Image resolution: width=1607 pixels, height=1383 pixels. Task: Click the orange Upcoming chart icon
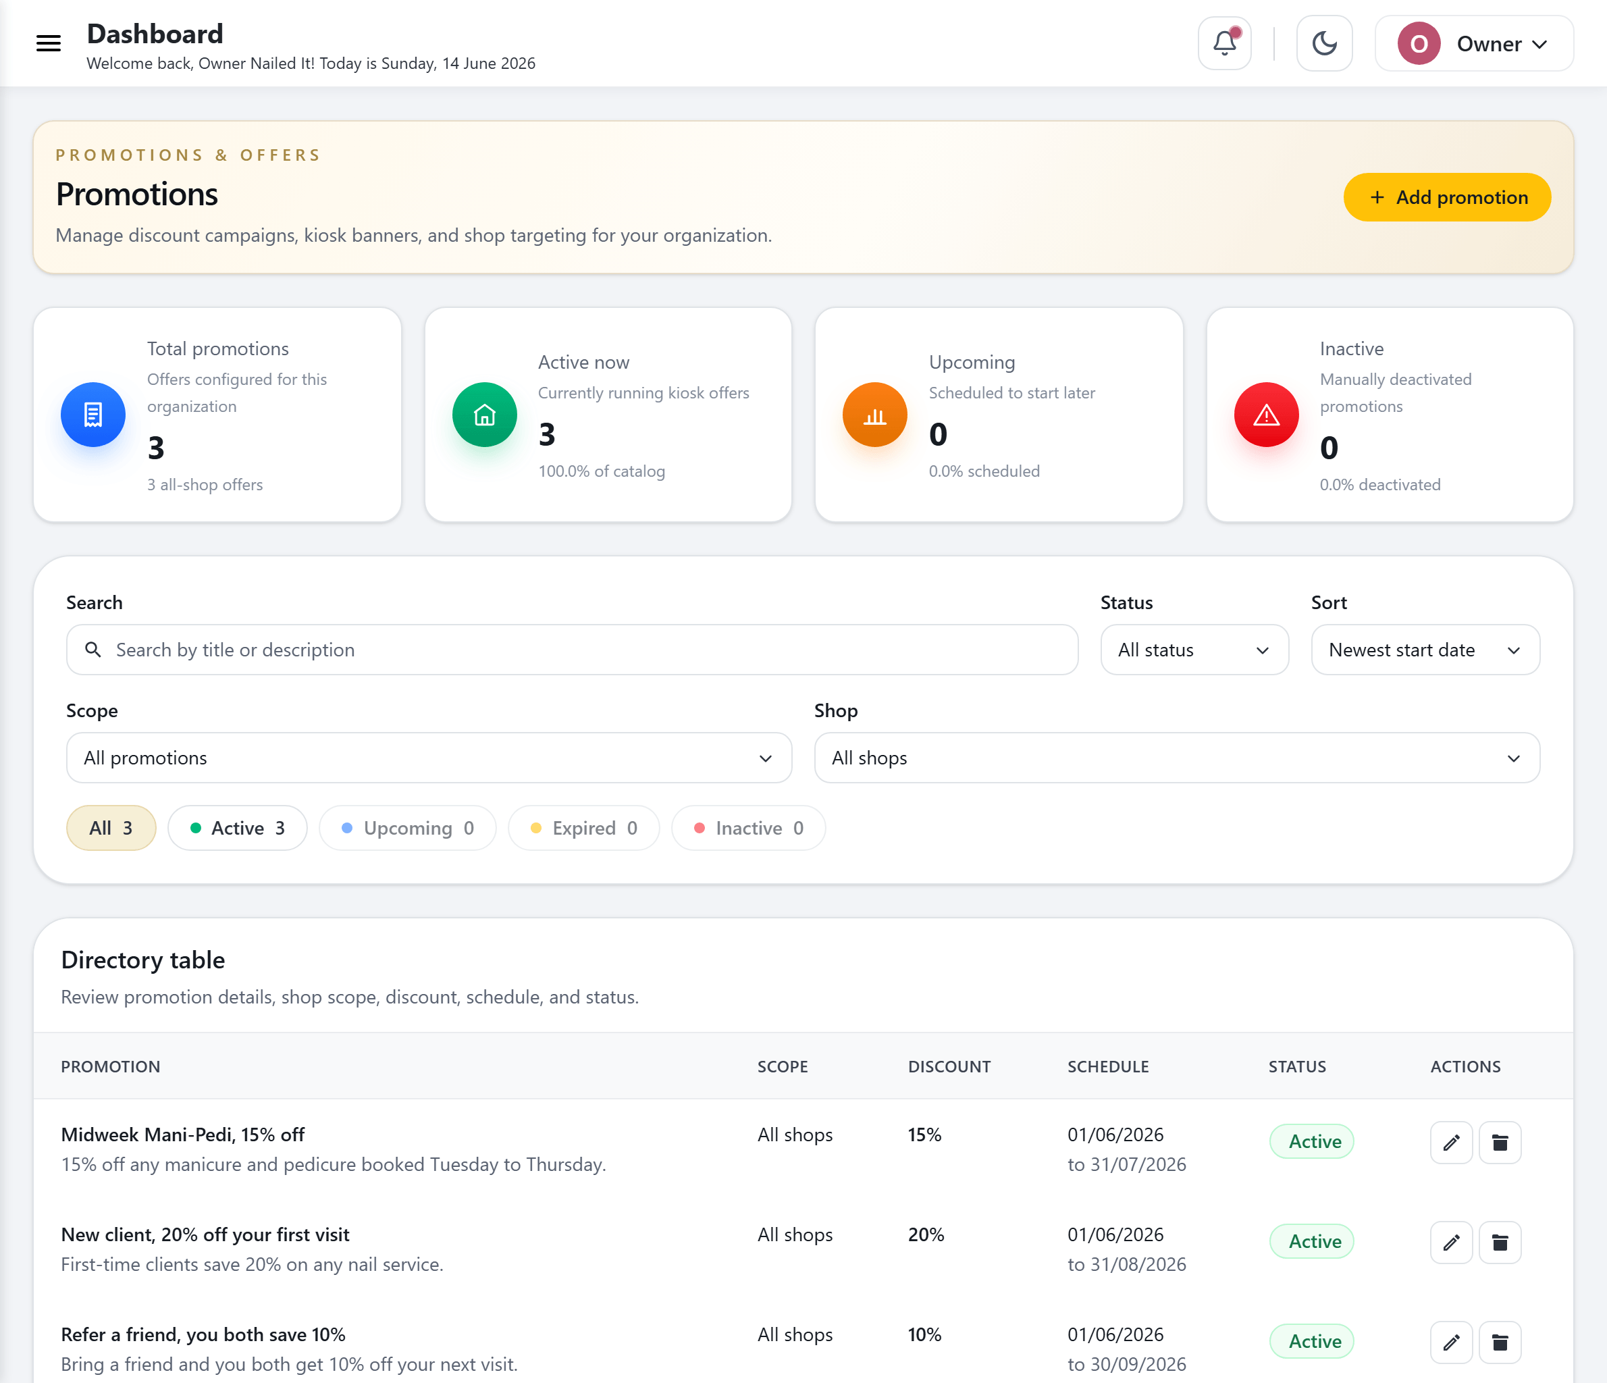click(875, 414)
